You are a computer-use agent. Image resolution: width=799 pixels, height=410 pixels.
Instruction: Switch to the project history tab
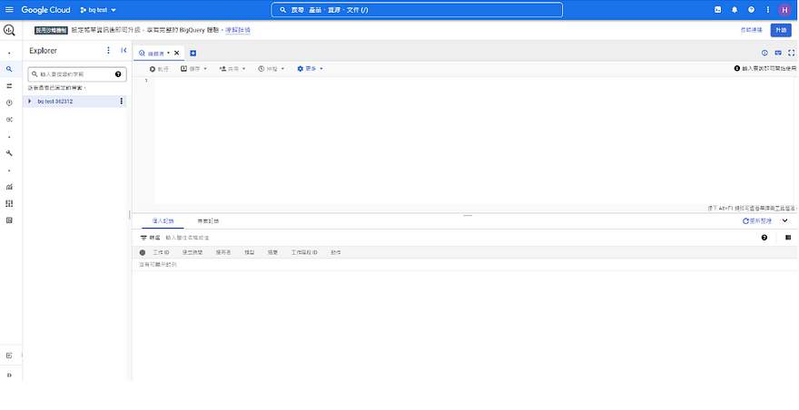click(x=209, y=221)
